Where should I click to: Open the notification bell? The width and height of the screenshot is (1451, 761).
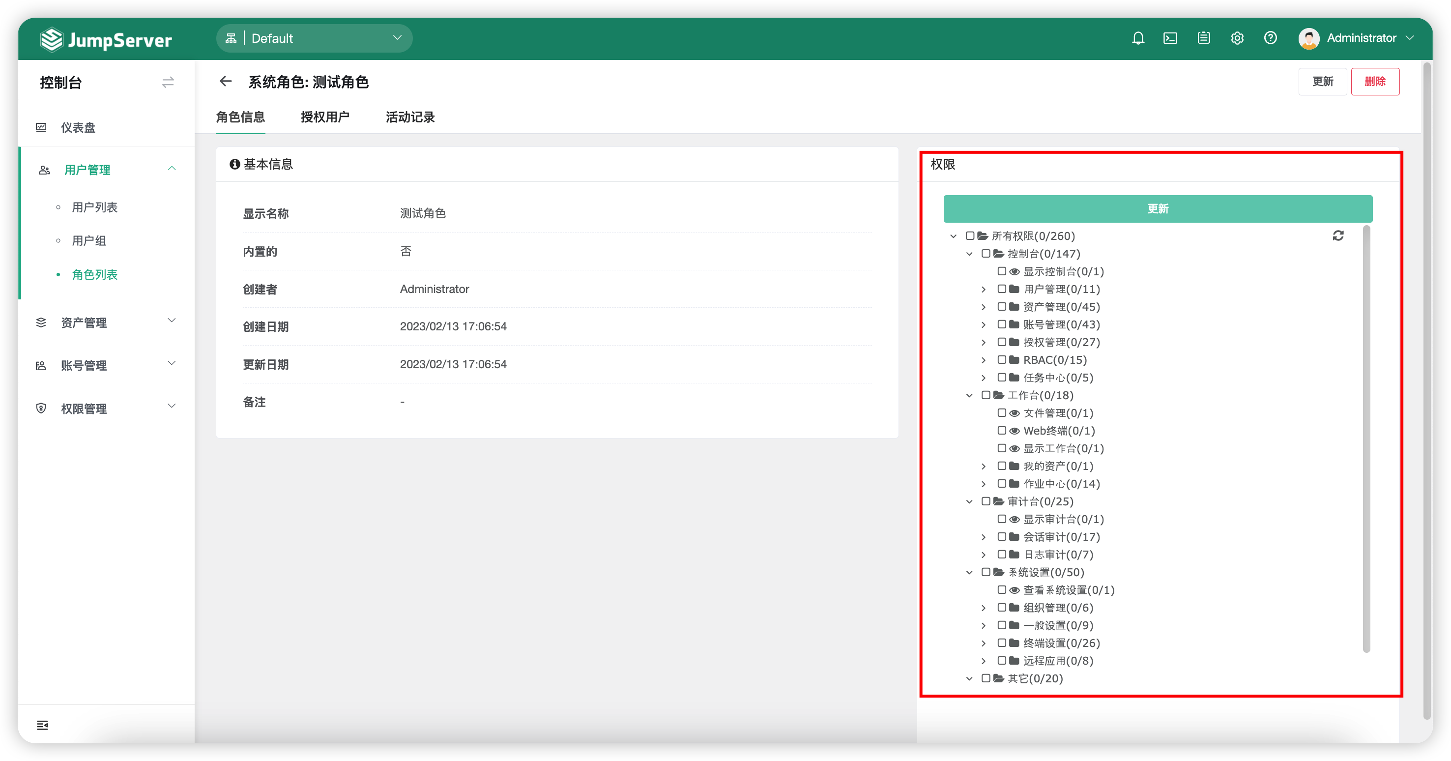click(1138, 38)
